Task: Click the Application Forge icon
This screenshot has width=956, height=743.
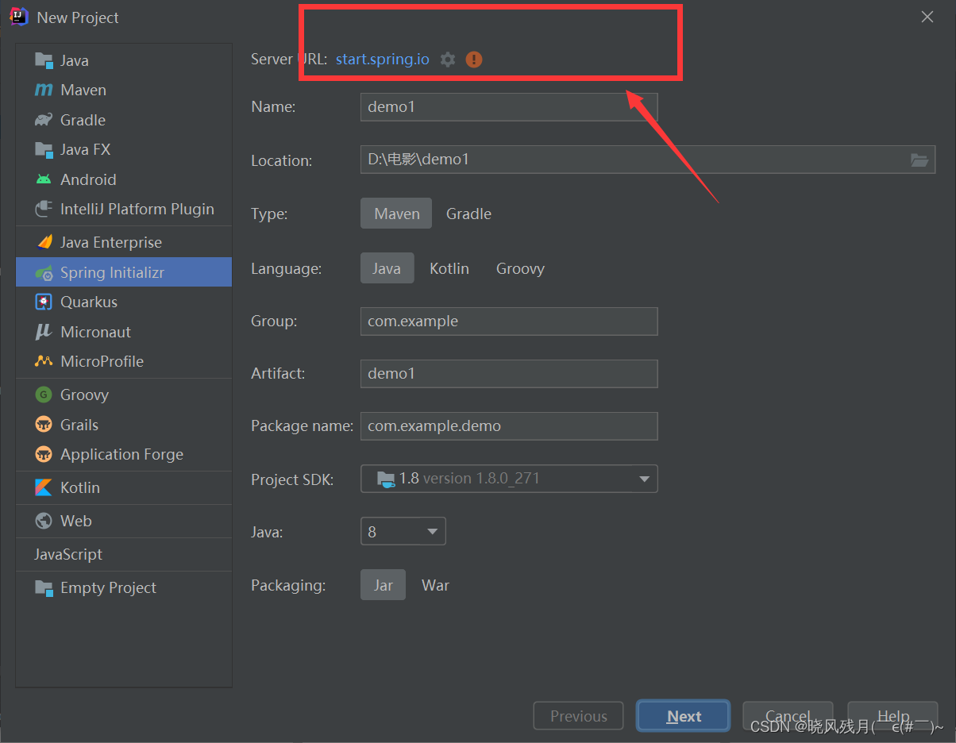Action: coord(44,454)
